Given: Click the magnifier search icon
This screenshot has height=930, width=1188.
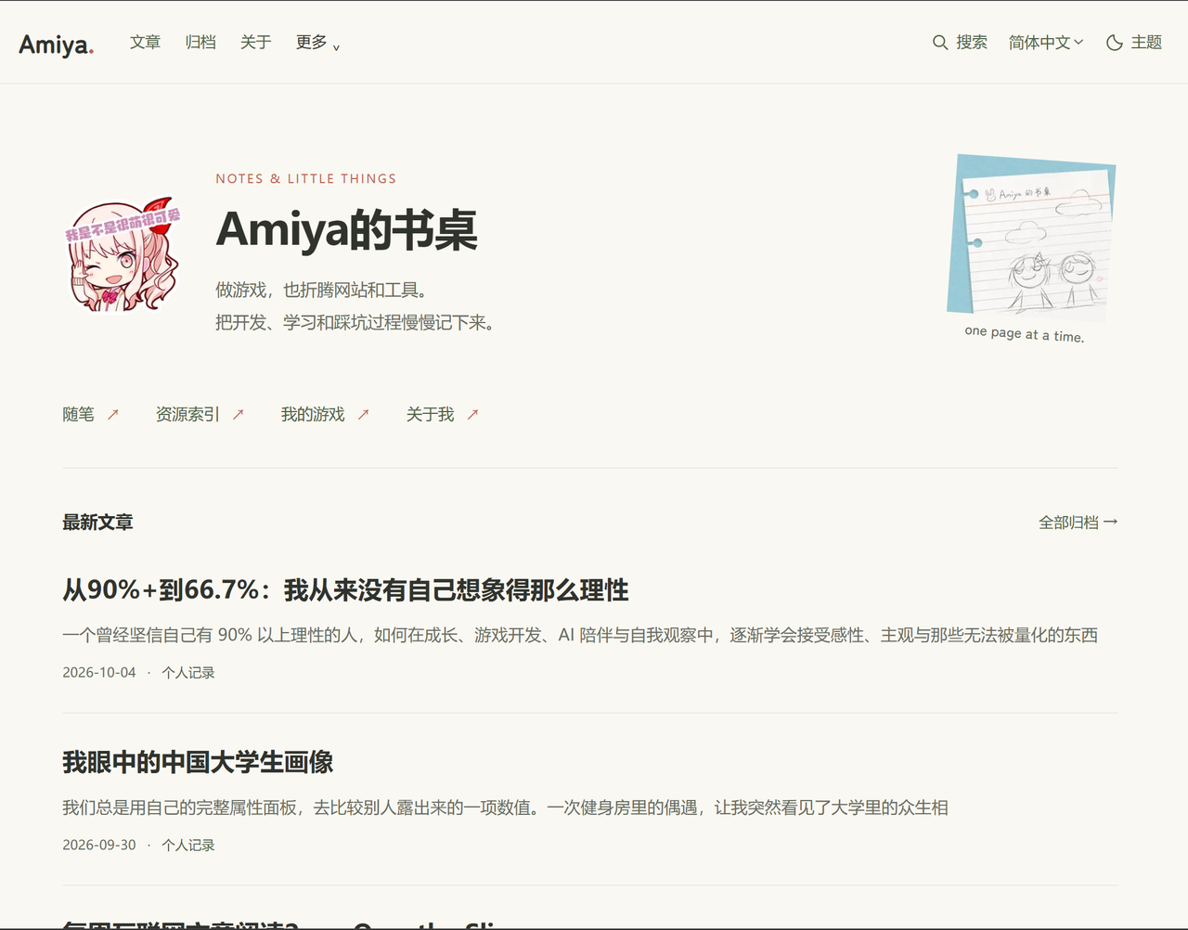Looking at the screenshot, I should pyautogui.click(x=940, y=43).
